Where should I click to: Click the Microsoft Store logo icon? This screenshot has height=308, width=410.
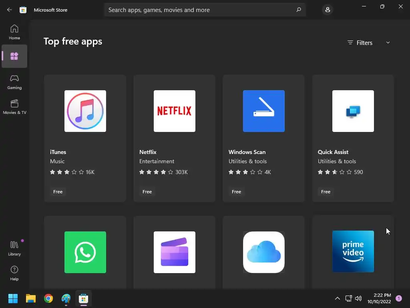click(23, 10)
